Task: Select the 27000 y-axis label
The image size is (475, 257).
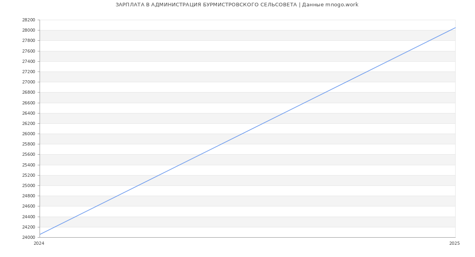Action: point(28,82)
